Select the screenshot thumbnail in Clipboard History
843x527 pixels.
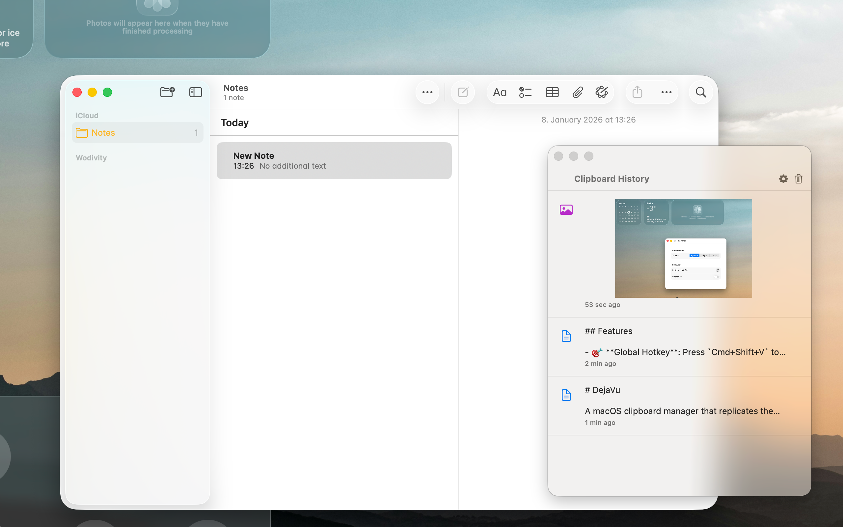[683, 248]
